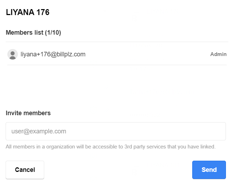Focus the invite email input field
The image size is (234, 188).
point(116,131)
